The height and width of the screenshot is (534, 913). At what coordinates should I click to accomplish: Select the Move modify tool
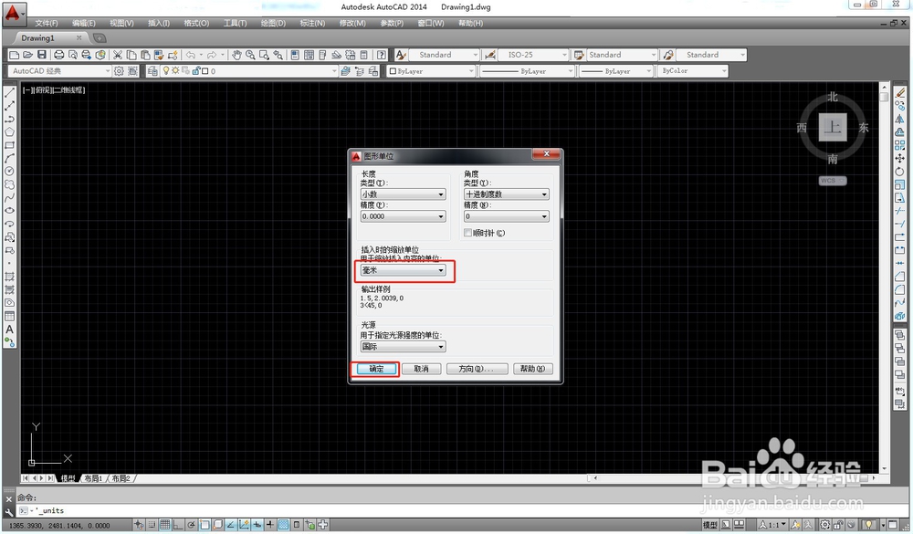(900, 159)
